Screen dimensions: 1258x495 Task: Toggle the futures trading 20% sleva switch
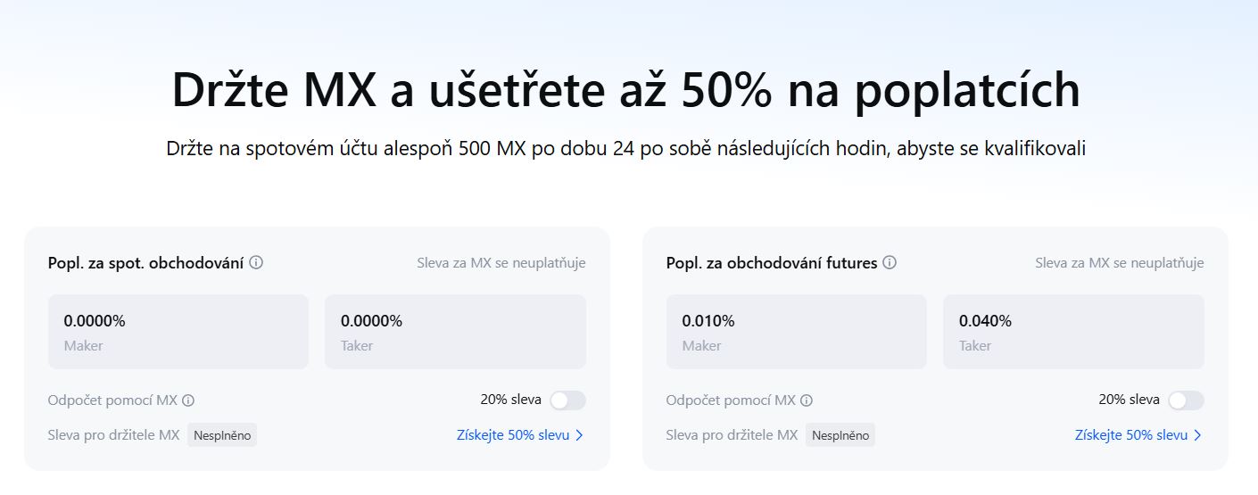(1186, 400)
